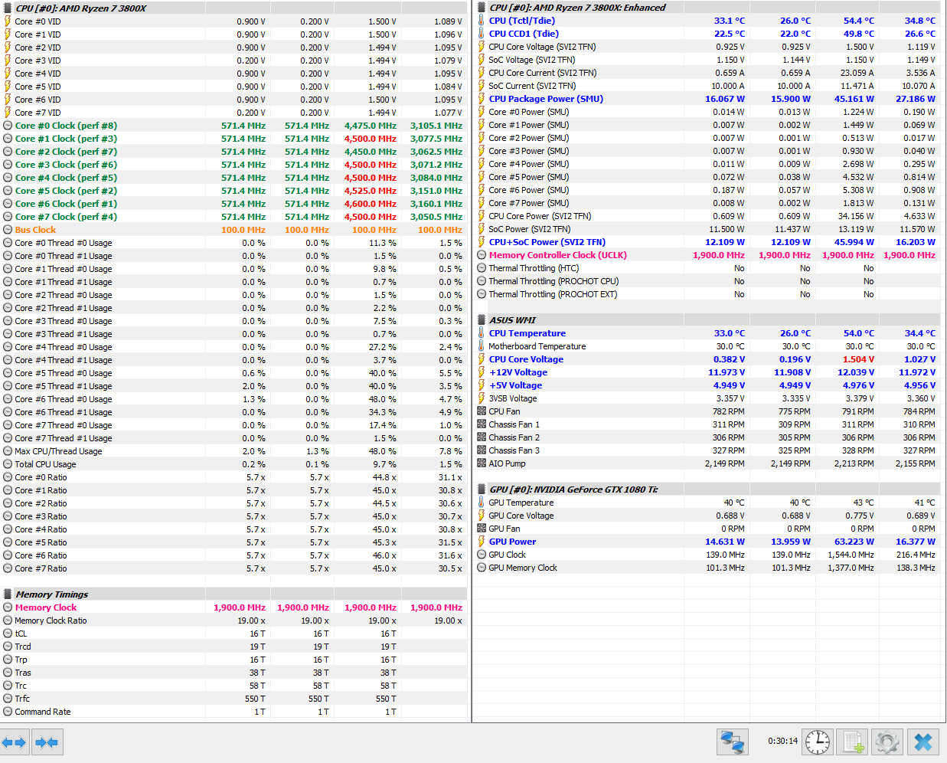Select the Core #5 Power (SMU) label
Viewport: 947px width, 763px height.
click(529, 177)
